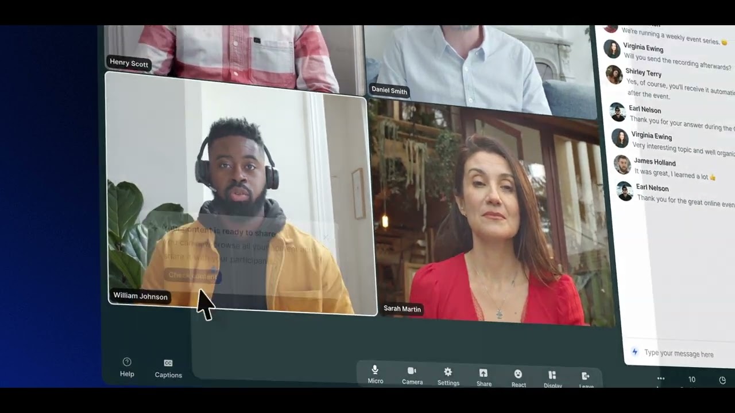The image size is (735, 413).
Task: Click the Leave meeting icon
Action: (x=586, y=376)
